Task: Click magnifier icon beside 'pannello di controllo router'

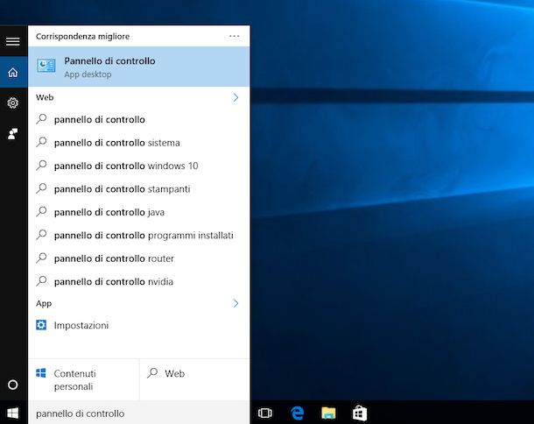Action: click(41, 258)
